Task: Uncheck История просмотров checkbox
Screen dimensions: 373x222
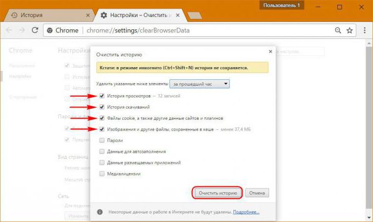Action: click(102, 96)
